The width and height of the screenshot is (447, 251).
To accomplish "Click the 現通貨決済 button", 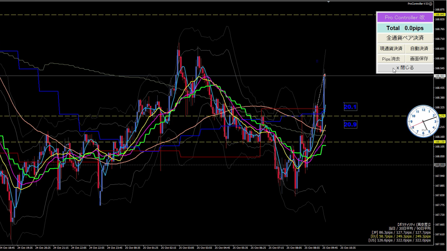I will point(391,48).
